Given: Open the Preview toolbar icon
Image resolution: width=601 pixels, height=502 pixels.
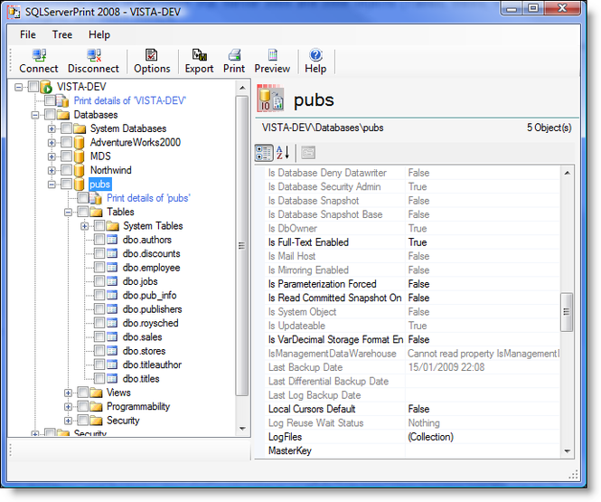Looking at the screenshot, I should 273,55.
